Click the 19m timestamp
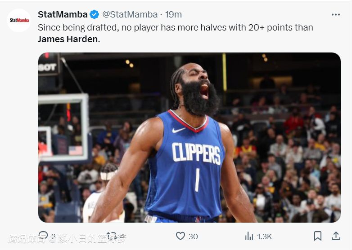The image size is (352, 250). pos(173,15)
